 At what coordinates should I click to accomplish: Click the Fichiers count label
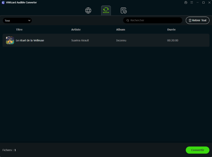(9, 150)
